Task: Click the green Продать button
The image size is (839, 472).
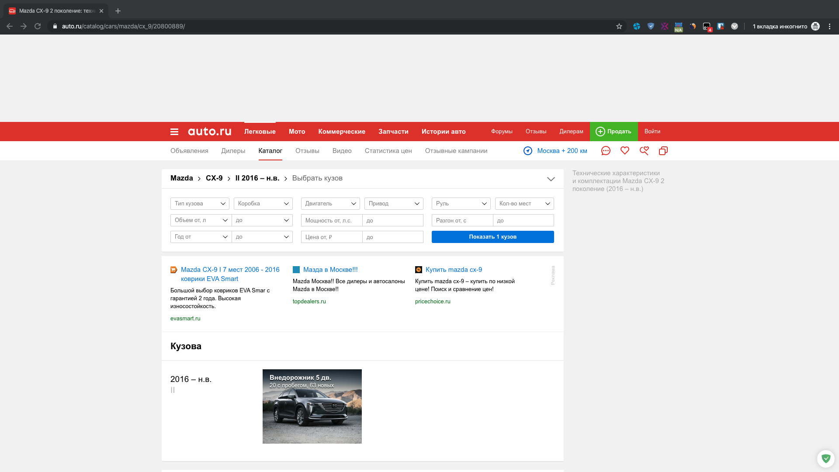Action: pyautogui.click(x=614, y=132)
